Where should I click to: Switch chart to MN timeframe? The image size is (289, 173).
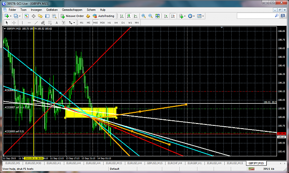click(x=137, y=23)
